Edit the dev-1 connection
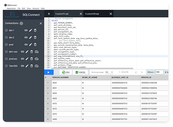This screenshot has height=127, width=173. pos(30,30)
